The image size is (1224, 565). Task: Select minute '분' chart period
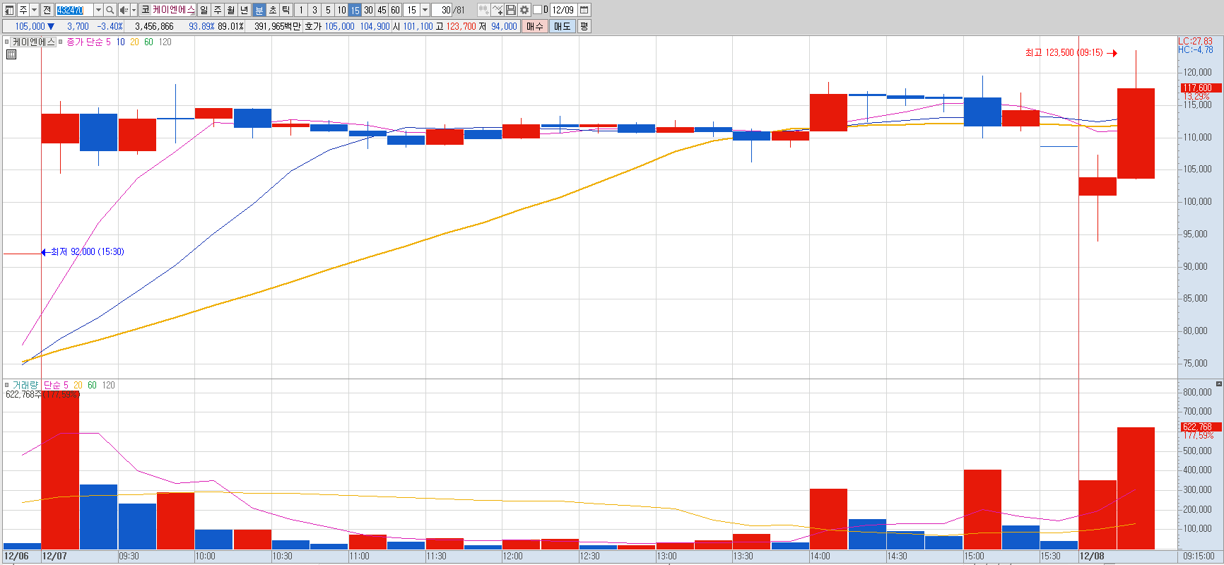[259, 10]
